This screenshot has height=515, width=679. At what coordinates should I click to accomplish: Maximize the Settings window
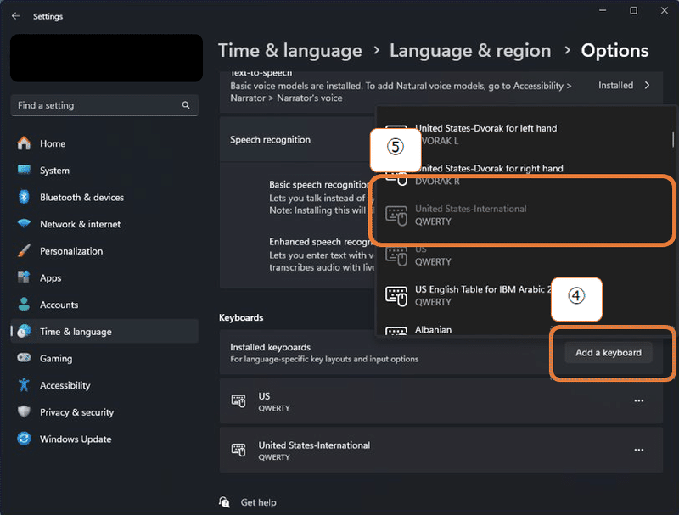click(x=633, y=10)
